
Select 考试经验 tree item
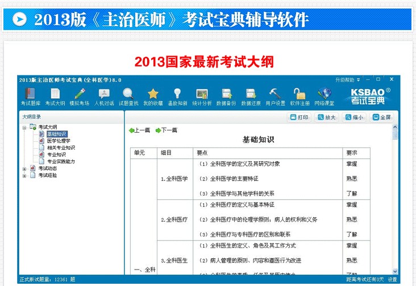[x=48, y=175]
